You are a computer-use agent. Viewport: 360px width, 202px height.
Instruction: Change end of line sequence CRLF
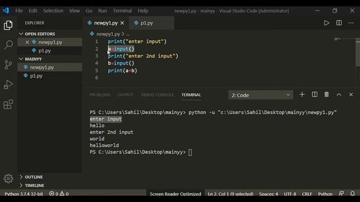[x=307, y=194]
